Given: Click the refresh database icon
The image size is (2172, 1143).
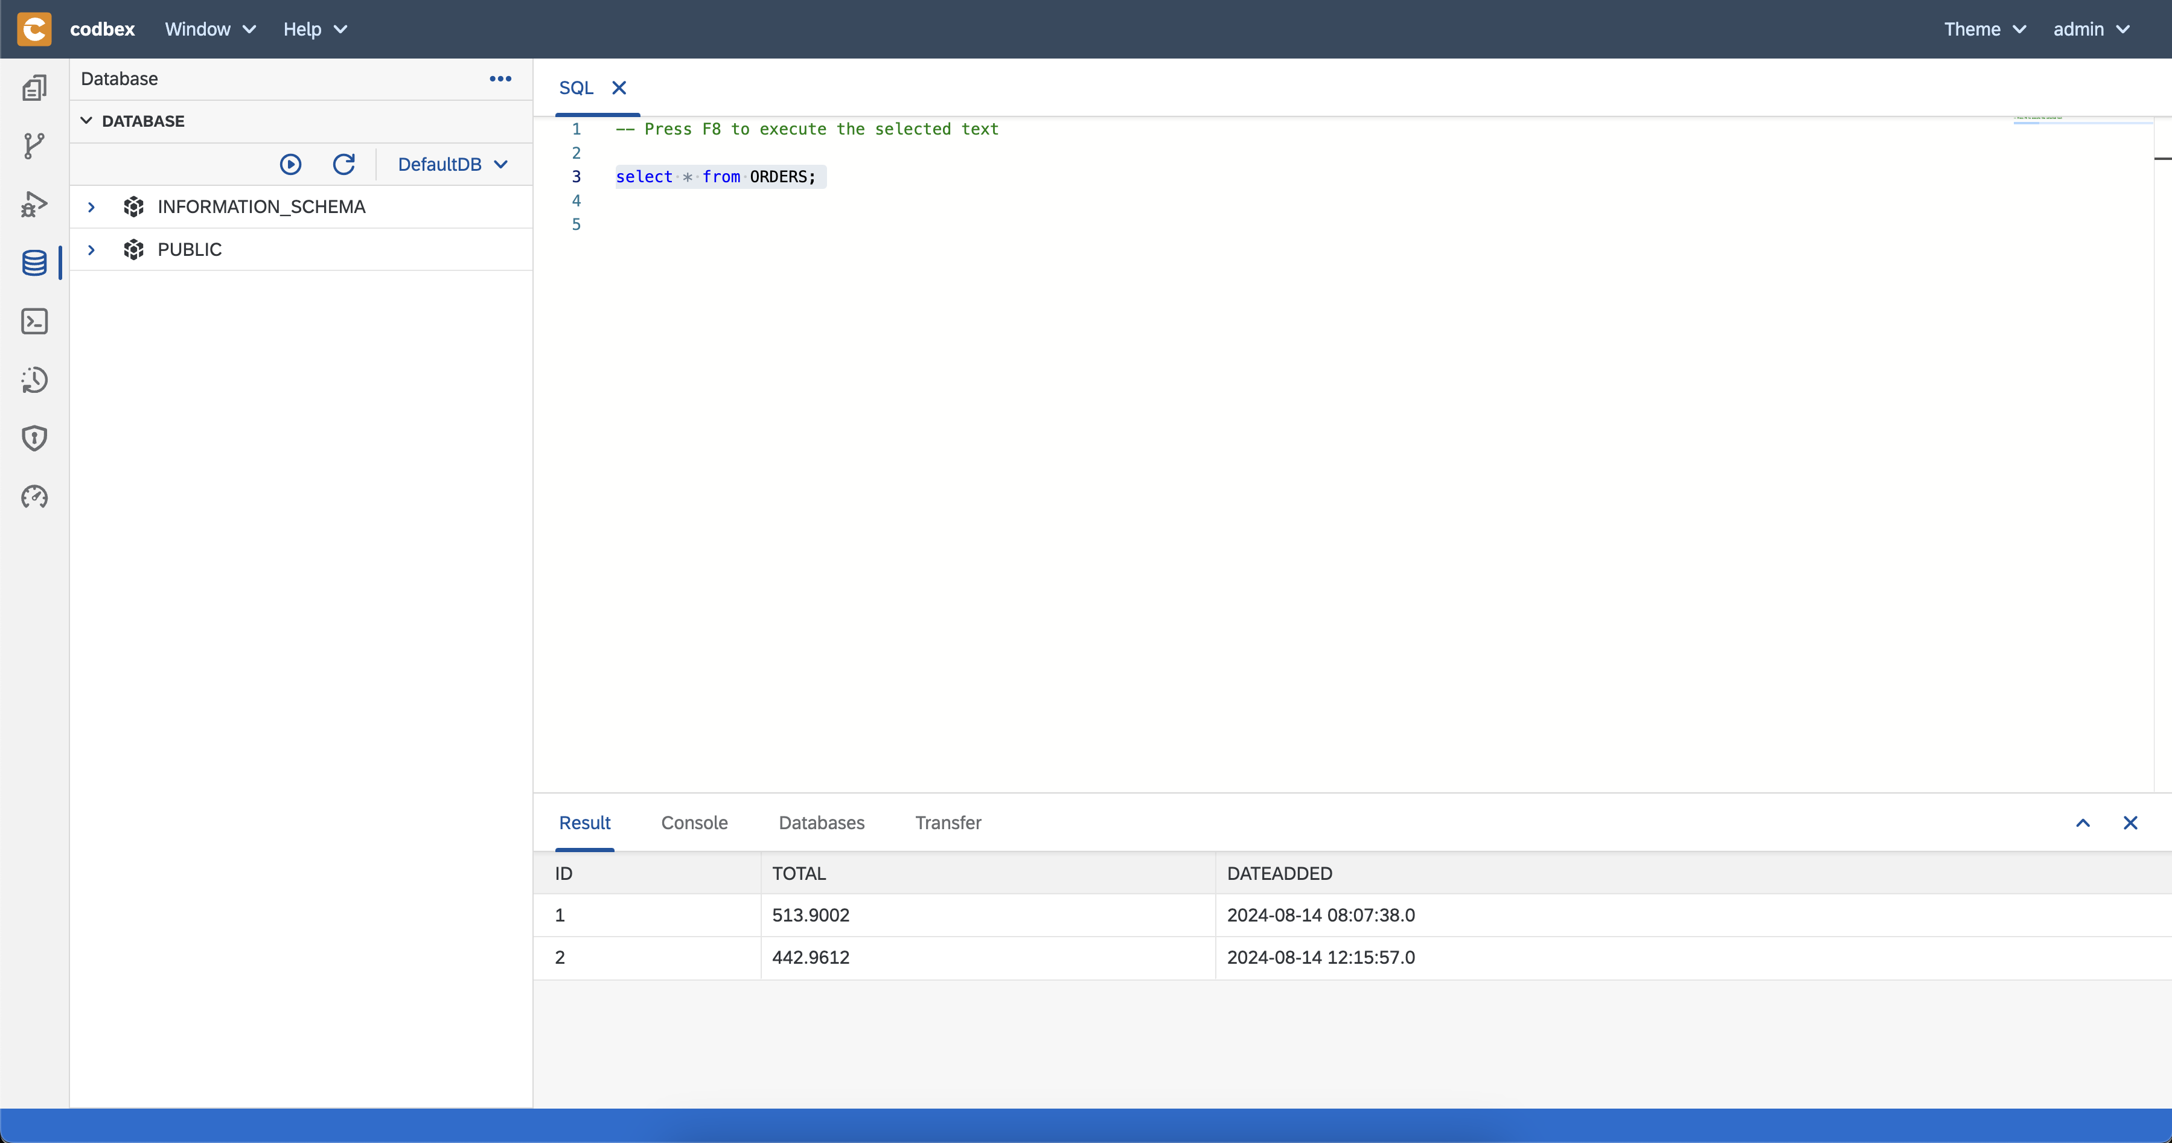Looking at the screenshot, I should coord(343,164).
